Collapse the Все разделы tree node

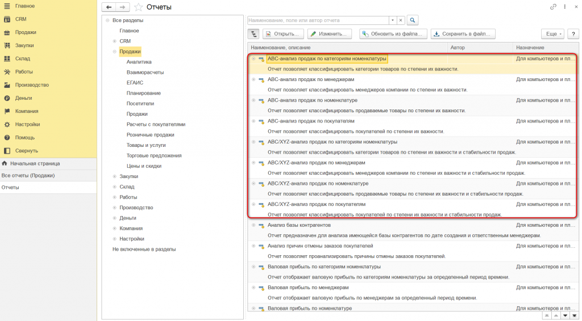[107, 20]
